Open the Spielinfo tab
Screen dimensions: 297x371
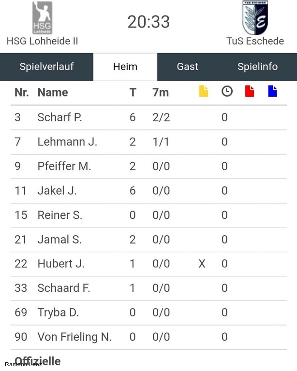pos(257,67)
